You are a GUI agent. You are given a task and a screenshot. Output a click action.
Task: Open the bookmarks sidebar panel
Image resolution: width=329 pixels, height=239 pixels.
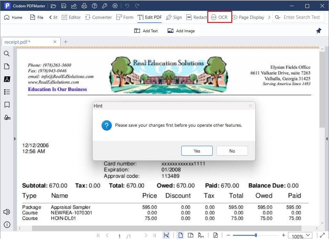(7, 105)
